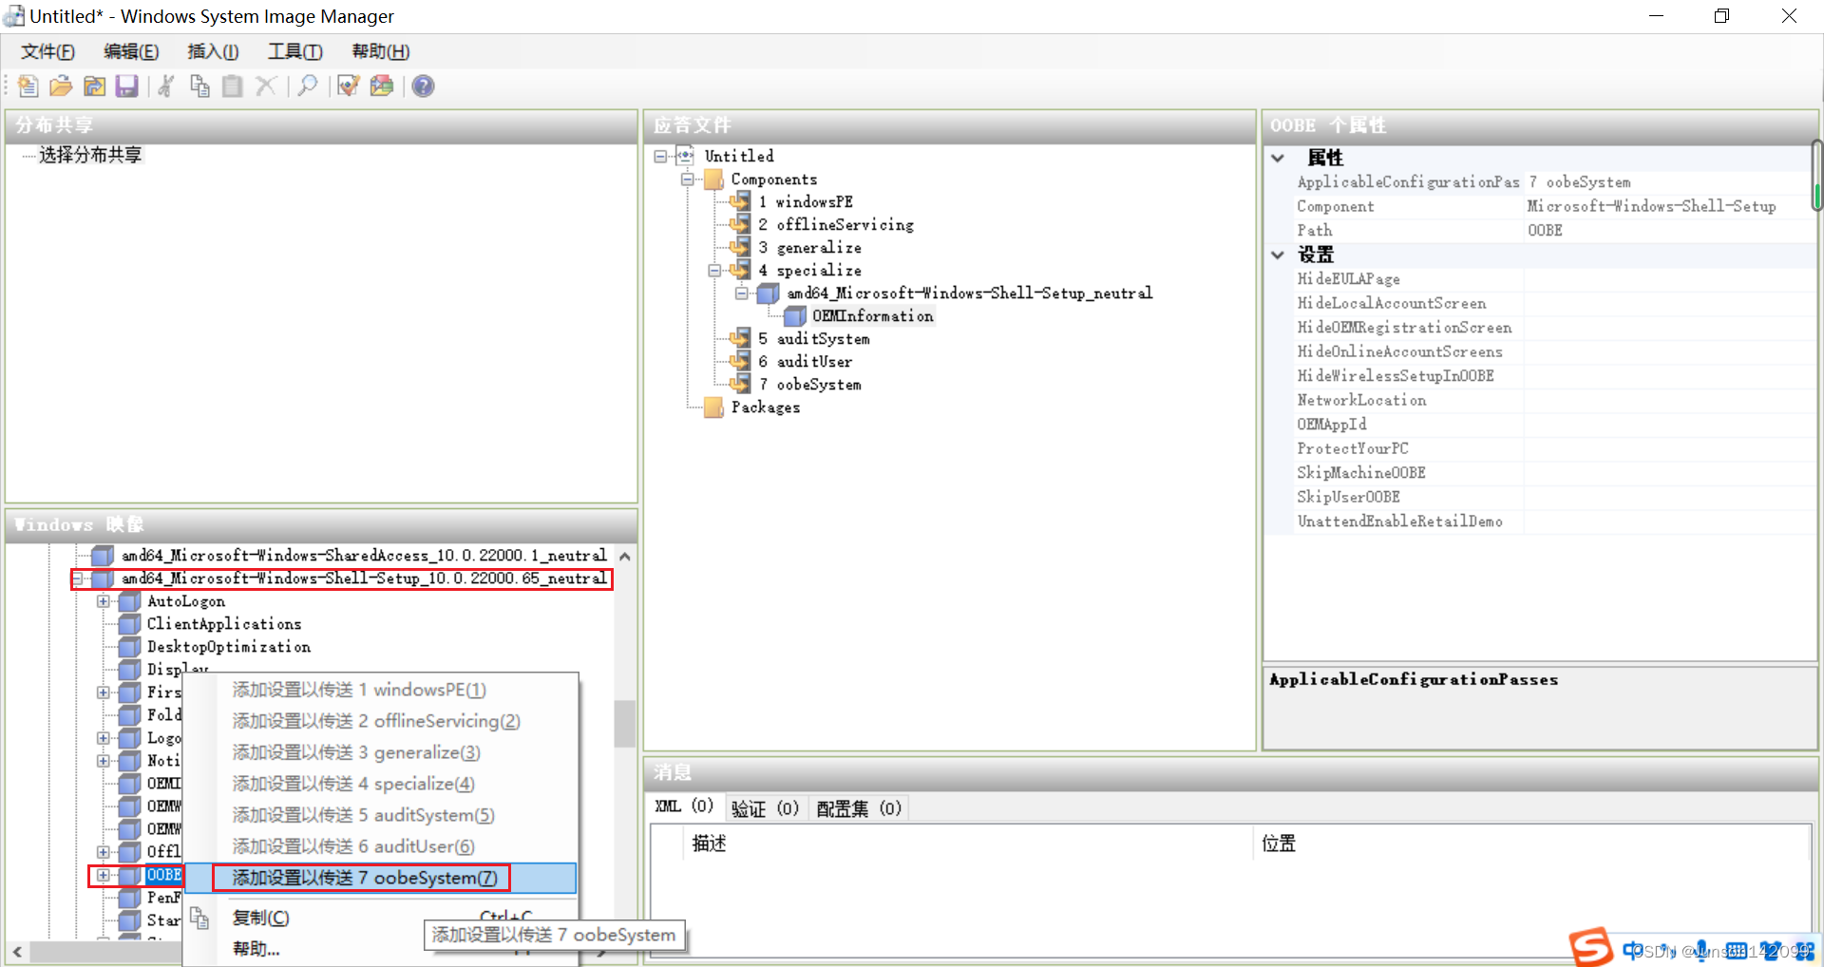Switch to the XML (0) tab

[684, 806]
